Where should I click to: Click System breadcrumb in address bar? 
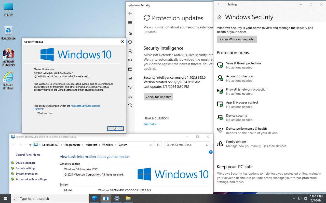tap(123, 145)
